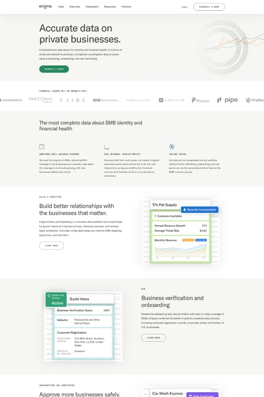Viewport: 264px width, 397px height.
Task: Open the Data menu
Action: [61, 7]
